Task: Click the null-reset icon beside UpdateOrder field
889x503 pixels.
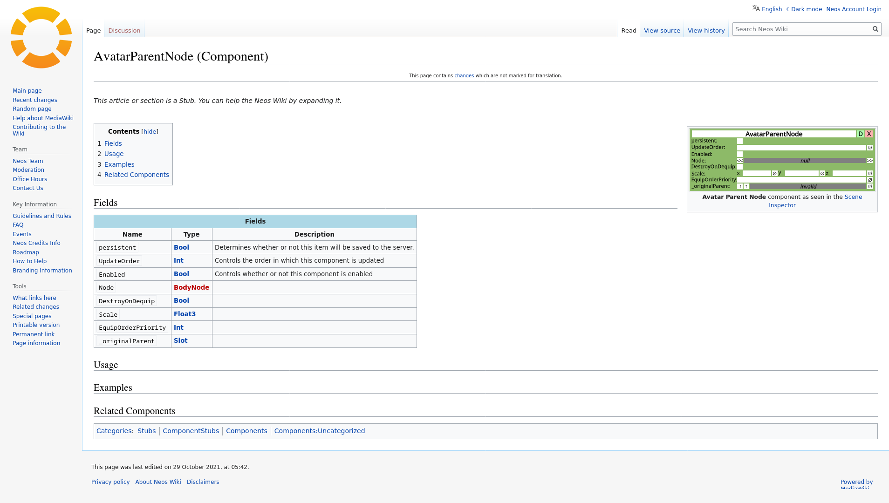Action: point(869,148)
